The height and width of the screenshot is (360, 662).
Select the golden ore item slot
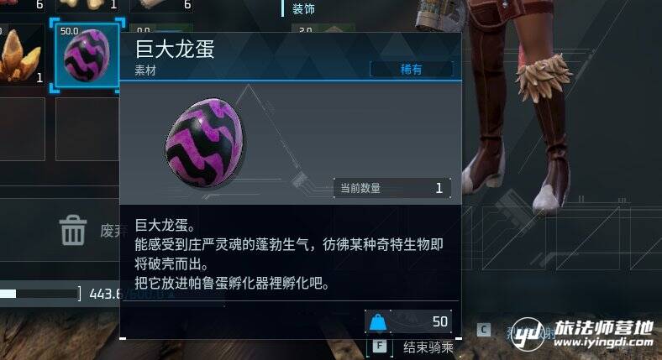pos(21,55)
